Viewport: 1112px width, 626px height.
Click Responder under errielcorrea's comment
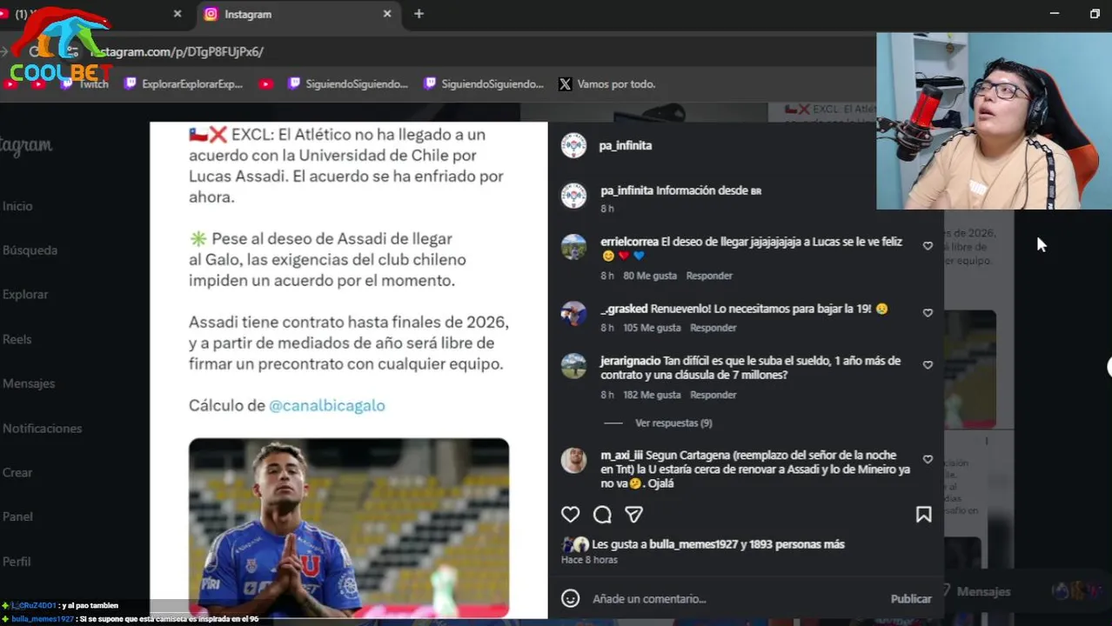click(x=709, y=276)
